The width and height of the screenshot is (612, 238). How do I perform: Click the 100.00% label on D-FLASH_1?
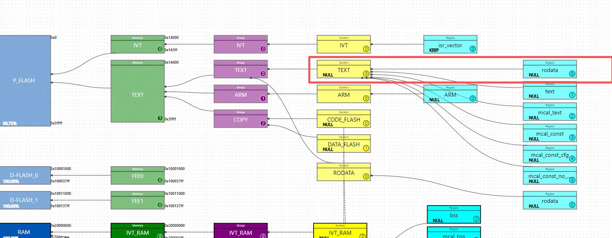11,206
